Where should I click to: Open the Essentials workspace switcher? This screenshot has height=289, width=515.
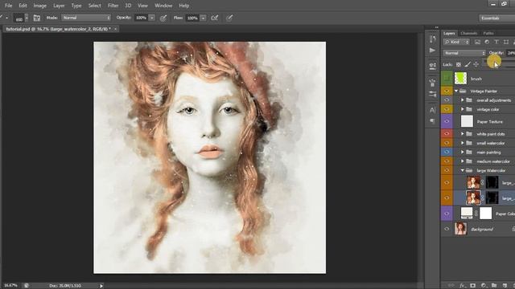(496, 18)
